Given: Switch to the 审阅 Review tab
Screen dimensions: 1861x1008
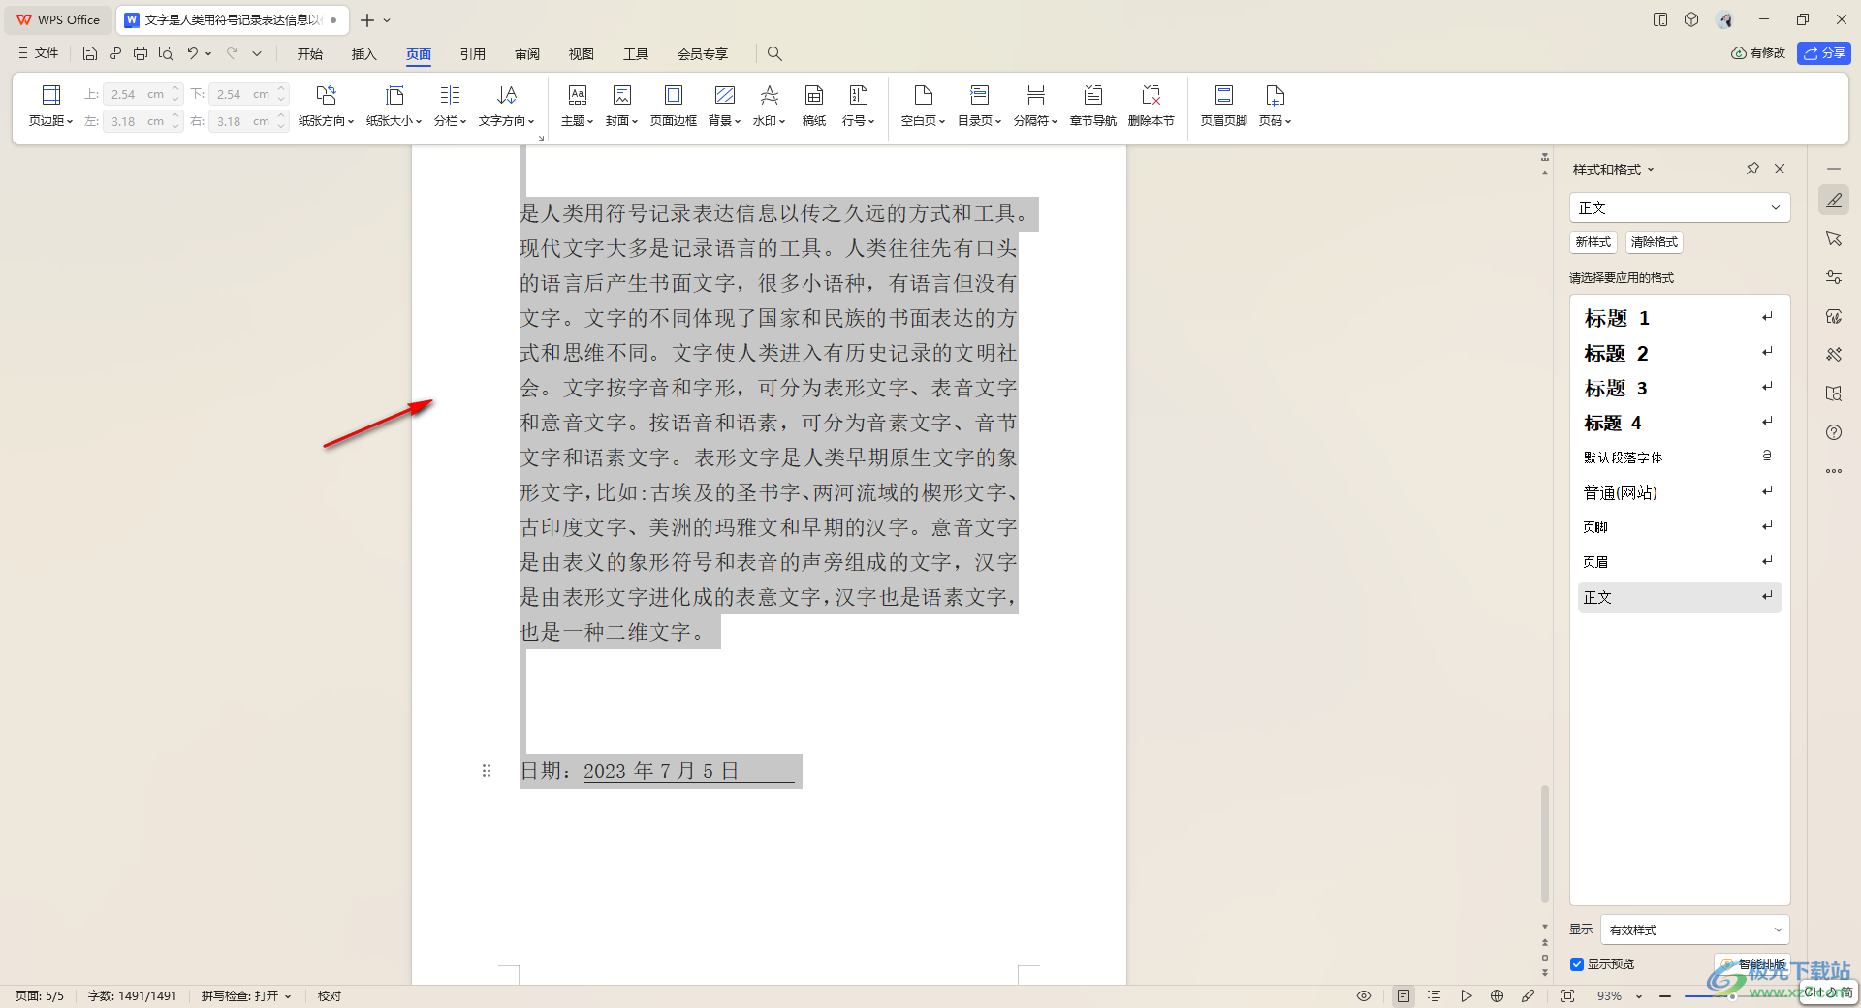Looking at the screenshot, I should 527,54.
